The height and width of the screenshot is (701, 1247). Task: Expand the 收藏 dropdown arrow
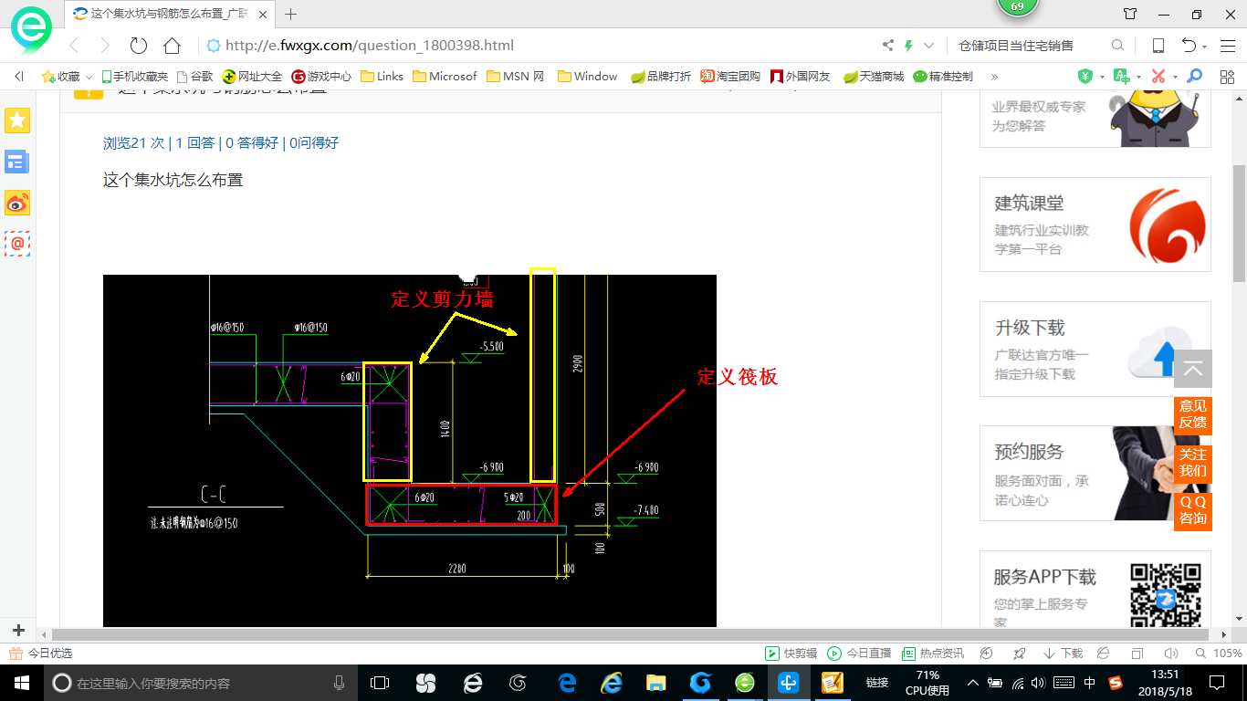pyautogui.click(x=89, y=78)
